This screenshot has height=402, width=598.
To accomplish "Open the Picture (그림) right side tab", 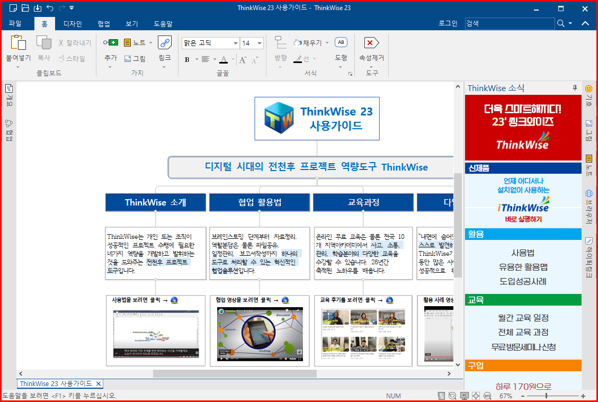I will click(x=589, y=130).
